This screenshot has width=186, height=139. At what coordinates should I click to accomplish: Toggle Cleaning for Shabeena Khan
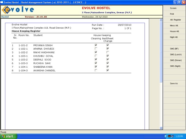(96, 67)
